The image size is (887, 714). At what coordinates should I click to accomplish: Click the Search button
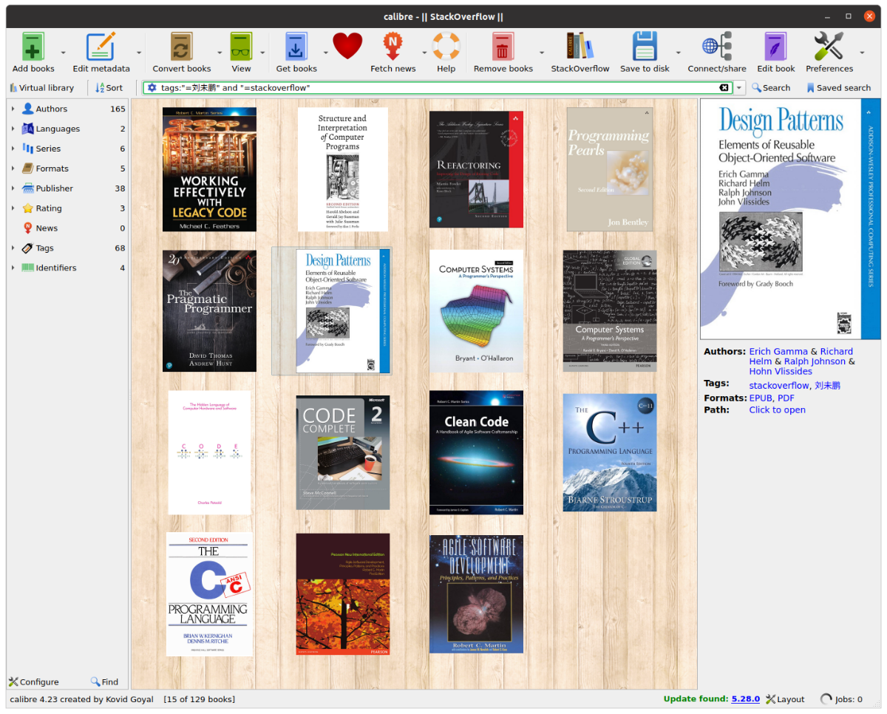pyautogui.click(x=771, y=88)
